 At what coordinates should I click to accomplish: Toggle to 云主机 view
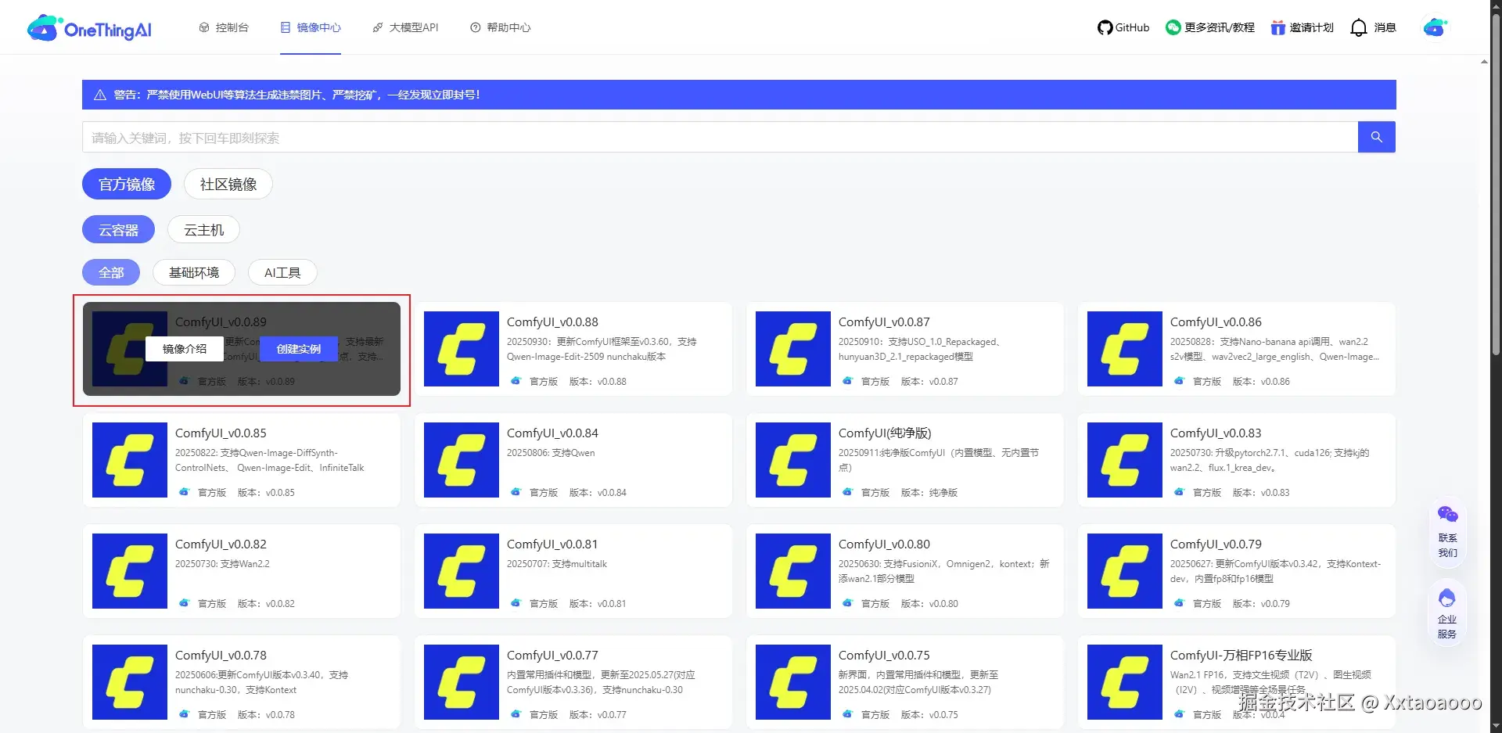click(203, 229)
